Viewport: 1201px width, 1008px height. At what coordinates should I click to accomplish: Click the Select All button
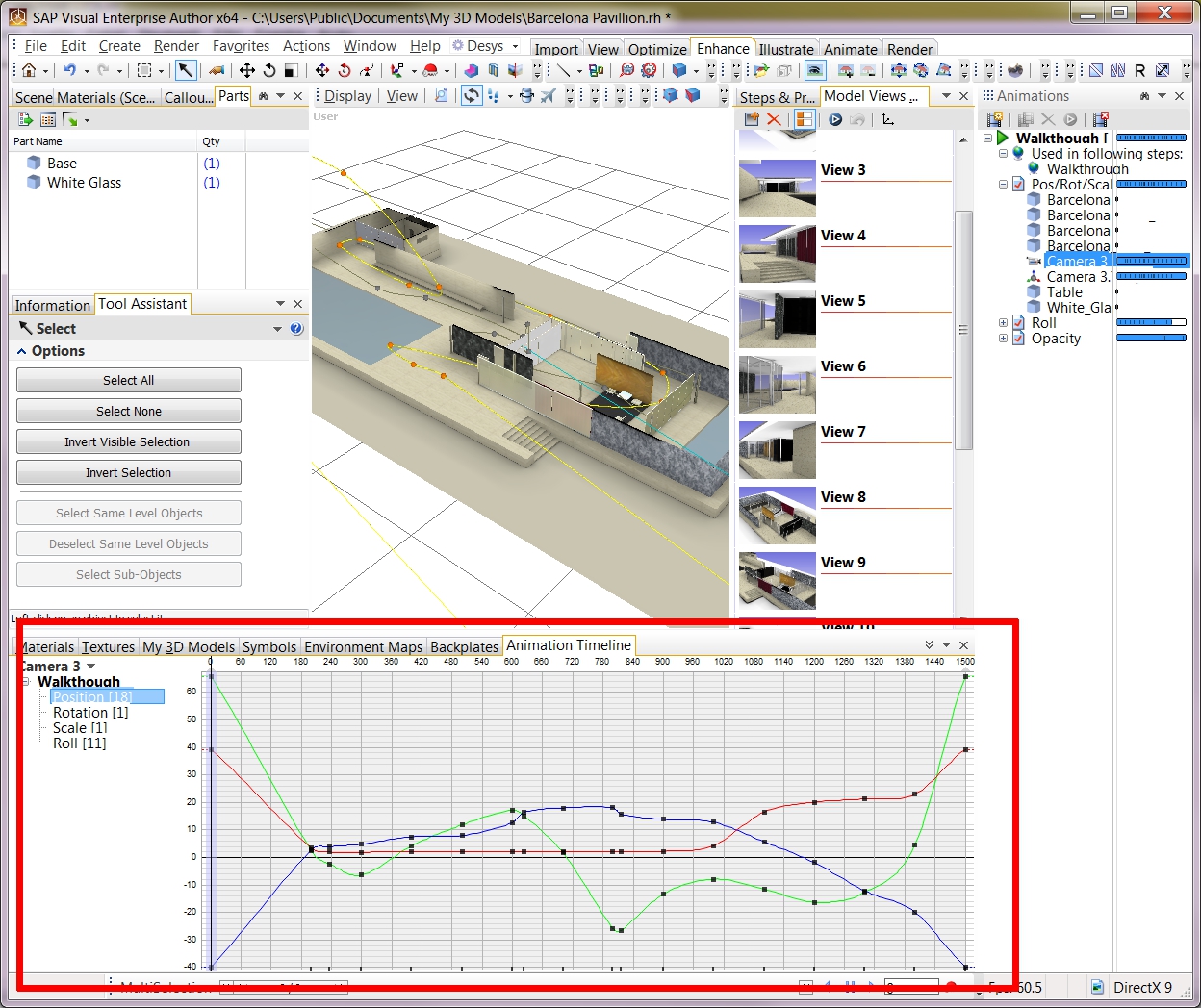click(x=129, y=381)
